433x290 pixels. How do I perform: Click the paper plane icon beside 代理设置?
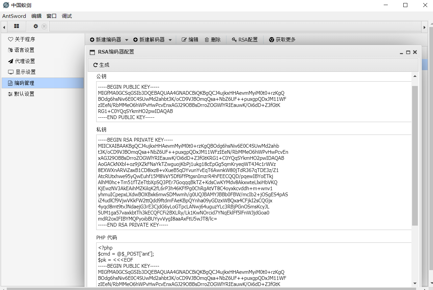coord(10,61)
